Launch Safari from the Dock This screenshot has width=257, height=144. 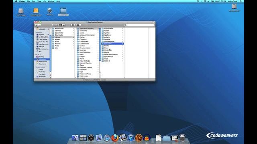(107, 138)
